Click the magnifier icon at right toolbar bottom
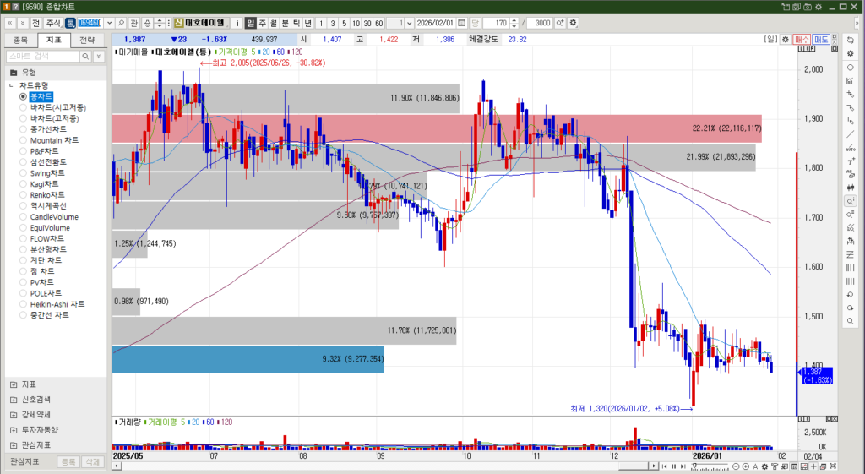Screen dimensions: 865x474 click(x=850, y=322)
